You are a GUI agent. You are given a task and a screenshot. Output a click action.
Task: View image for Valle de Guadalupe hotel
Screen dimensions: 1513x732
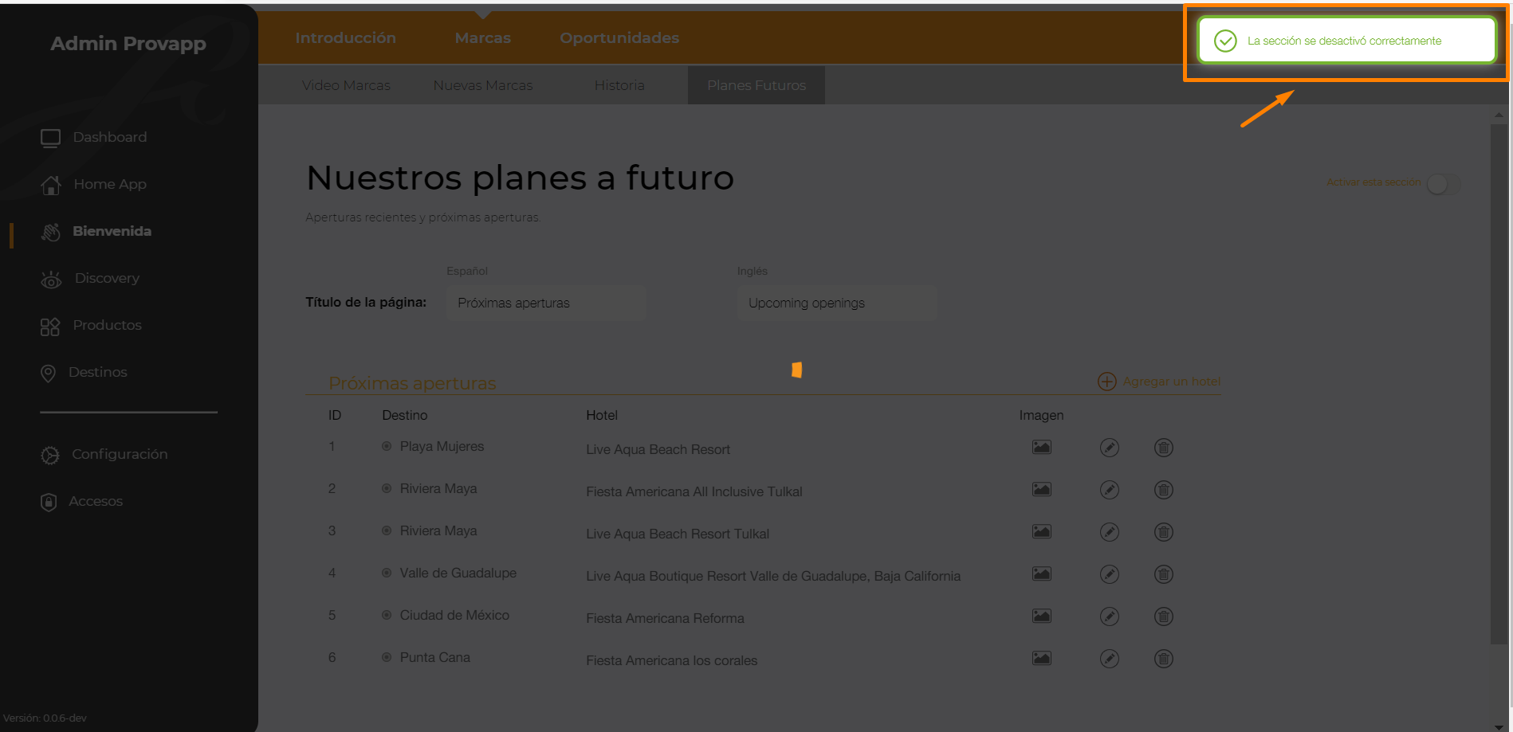coord(1041,573)
